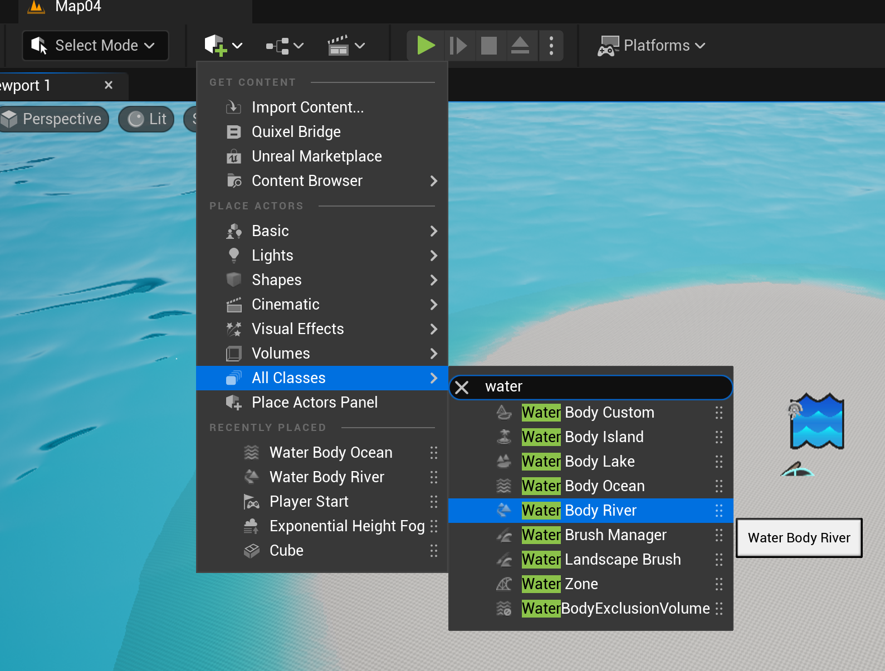Click the water body actor icon in viewport
Viewport: 885px width, 671px height.
point(817,422)
